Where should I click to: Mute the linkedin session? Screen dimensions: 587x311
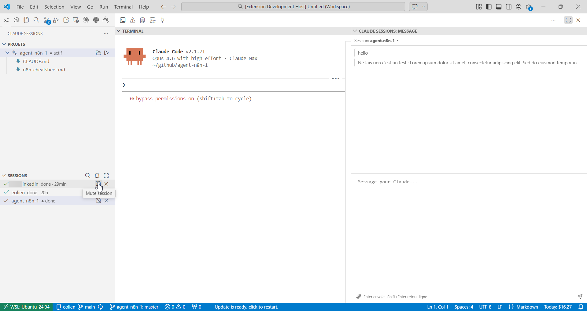coord(98,184)
